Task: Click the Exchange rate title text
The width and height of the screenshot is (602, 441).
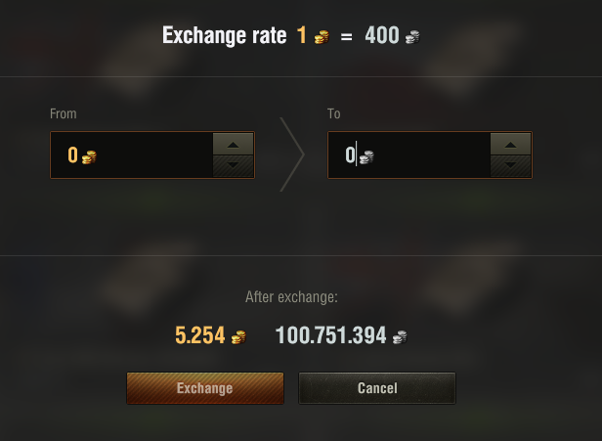Action: pyautogui.click(x=225, y=36)
